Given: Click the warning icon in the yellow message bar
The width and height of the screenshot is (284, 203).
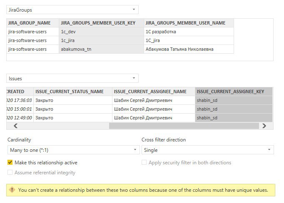Looking at the screenshot, I should [x=12, y=190].
